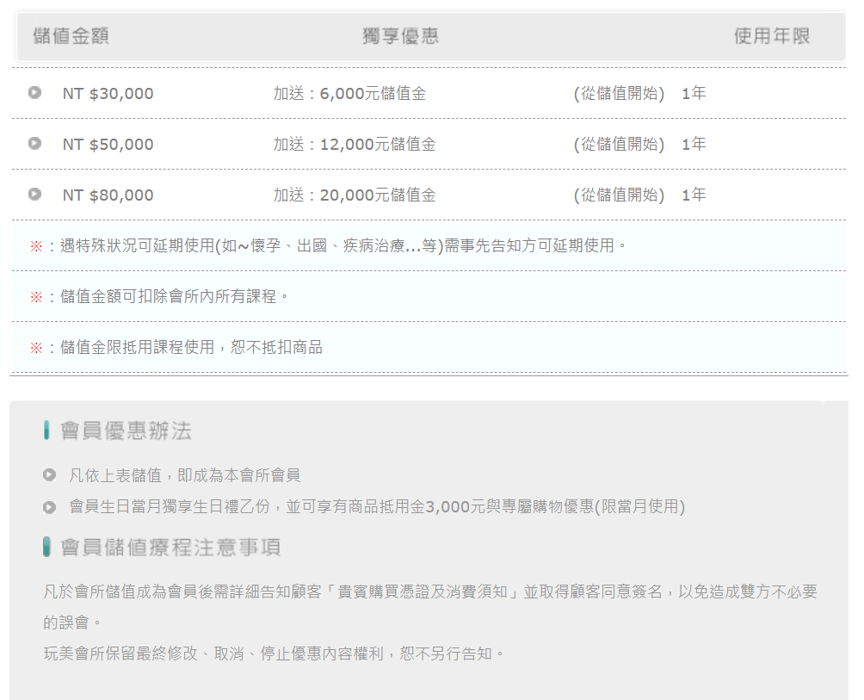This screenshot has height=700, width=864.
Task: Click the teal bar icon beside 會員儲值療程注意事項
Action: (46, 547)
